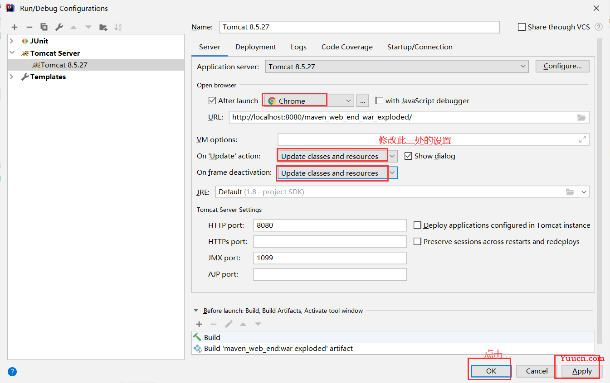610x383 pixels.
Task: Enable Share through VCS checkbox
Action: click(522, 27)
